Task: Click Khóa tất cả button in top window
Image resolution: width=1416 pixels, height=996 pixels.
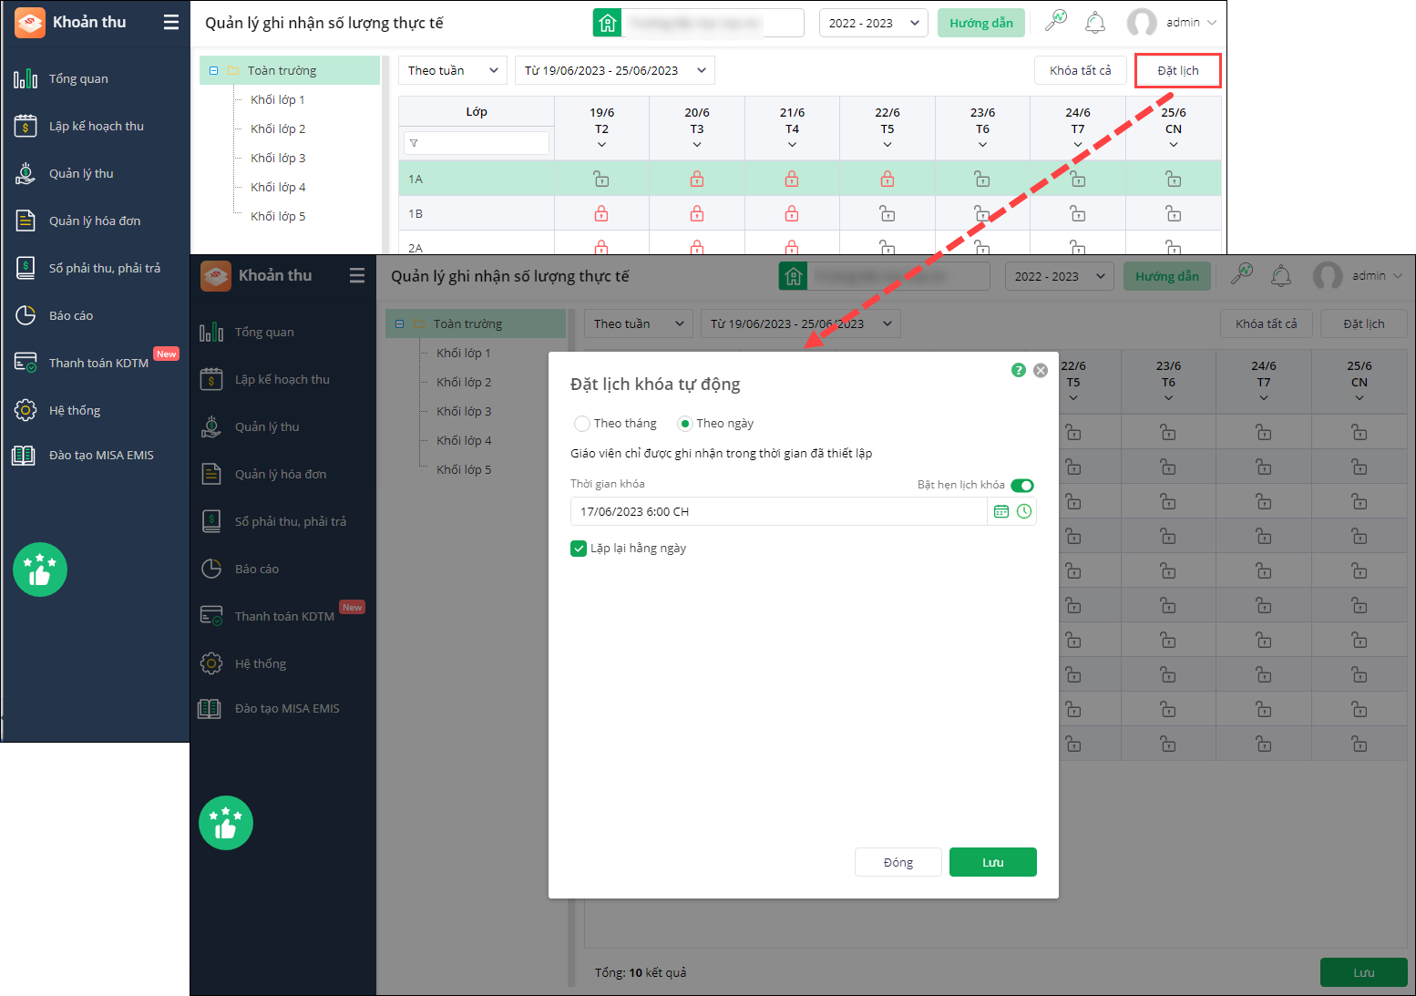Action: click(1081, 70)
